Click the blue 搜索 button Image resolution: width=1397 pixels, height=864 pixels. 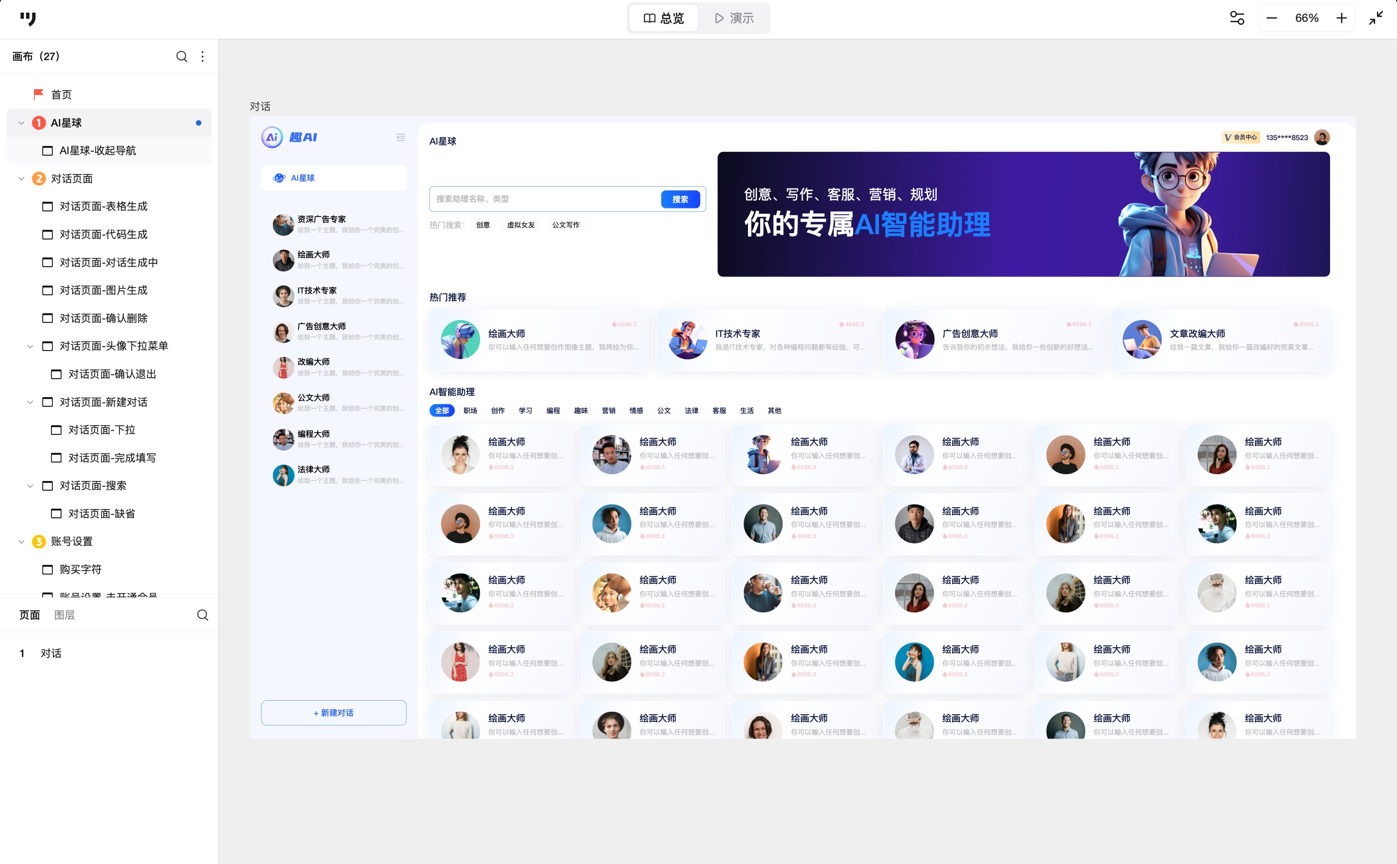click(680, 199)
